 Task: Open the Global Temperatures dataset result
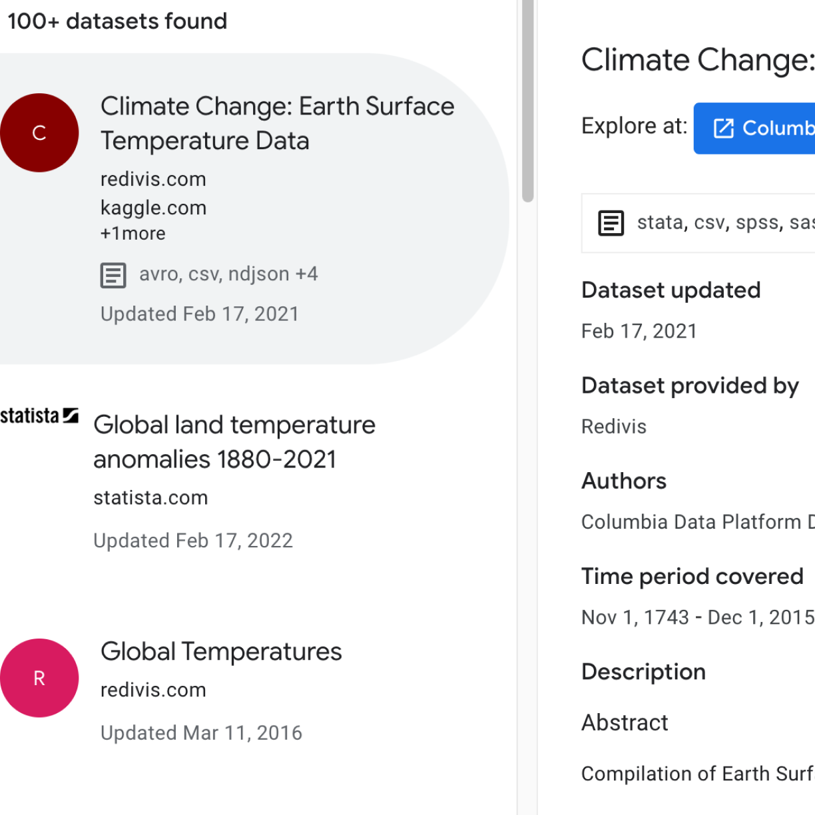coord(221,651)
